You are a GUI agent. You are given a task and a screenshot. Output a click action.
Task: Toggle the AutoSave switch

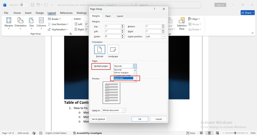(24, 5)
